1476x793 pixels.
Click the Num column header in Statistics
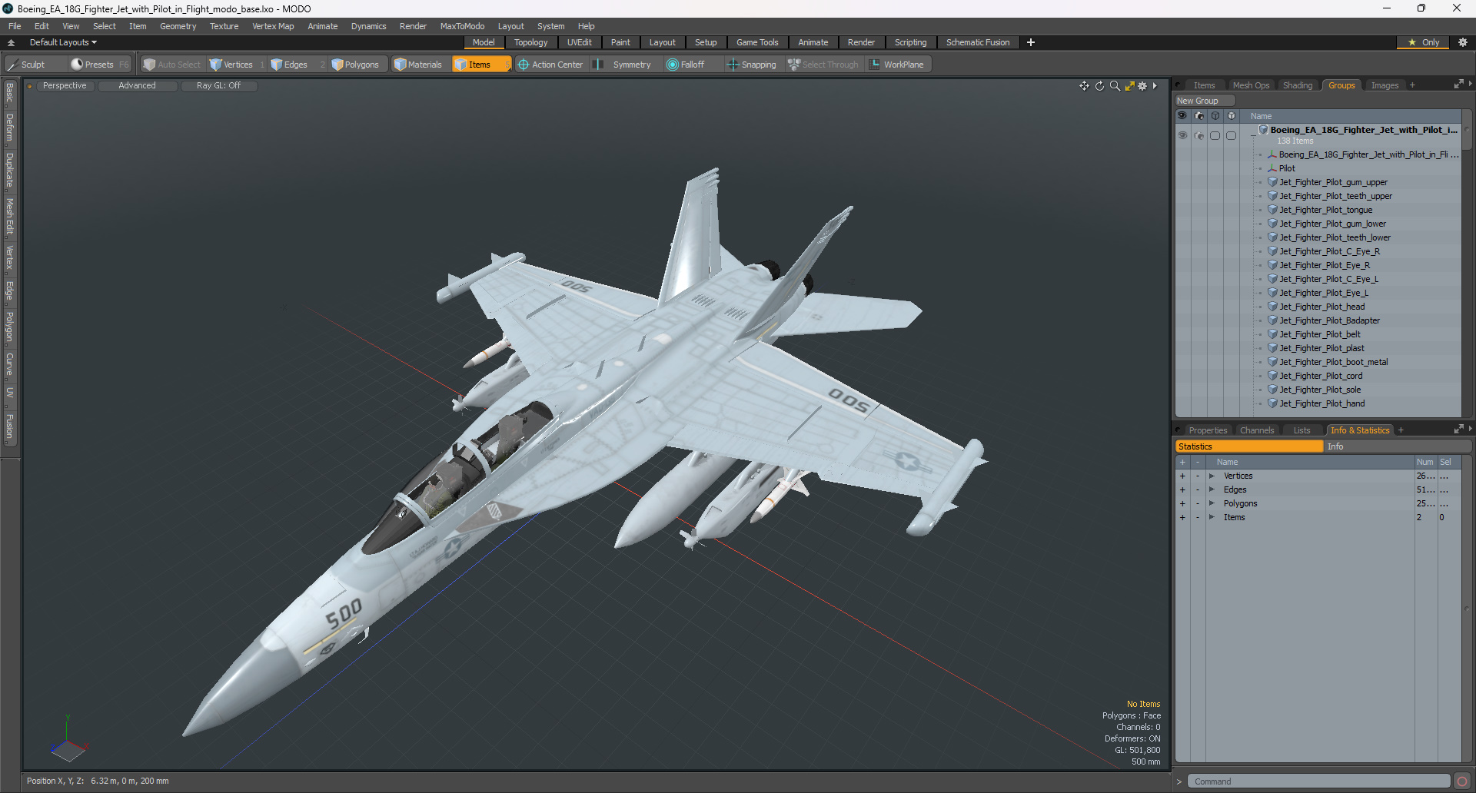pyautogui.click(x=1424, y=462)
